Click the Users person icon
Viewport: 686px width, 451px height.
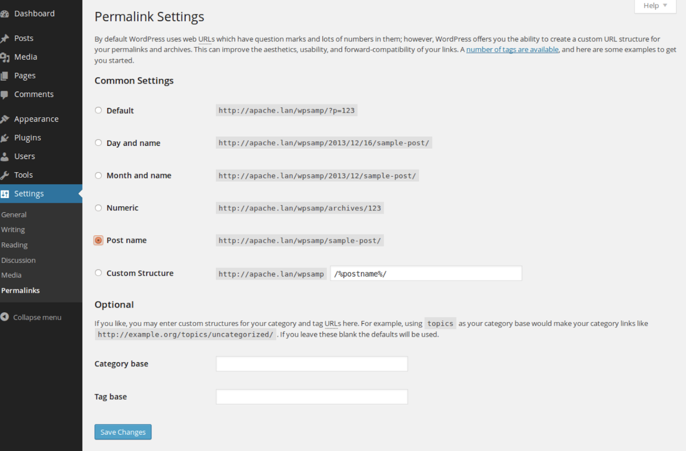pos(5,156)
